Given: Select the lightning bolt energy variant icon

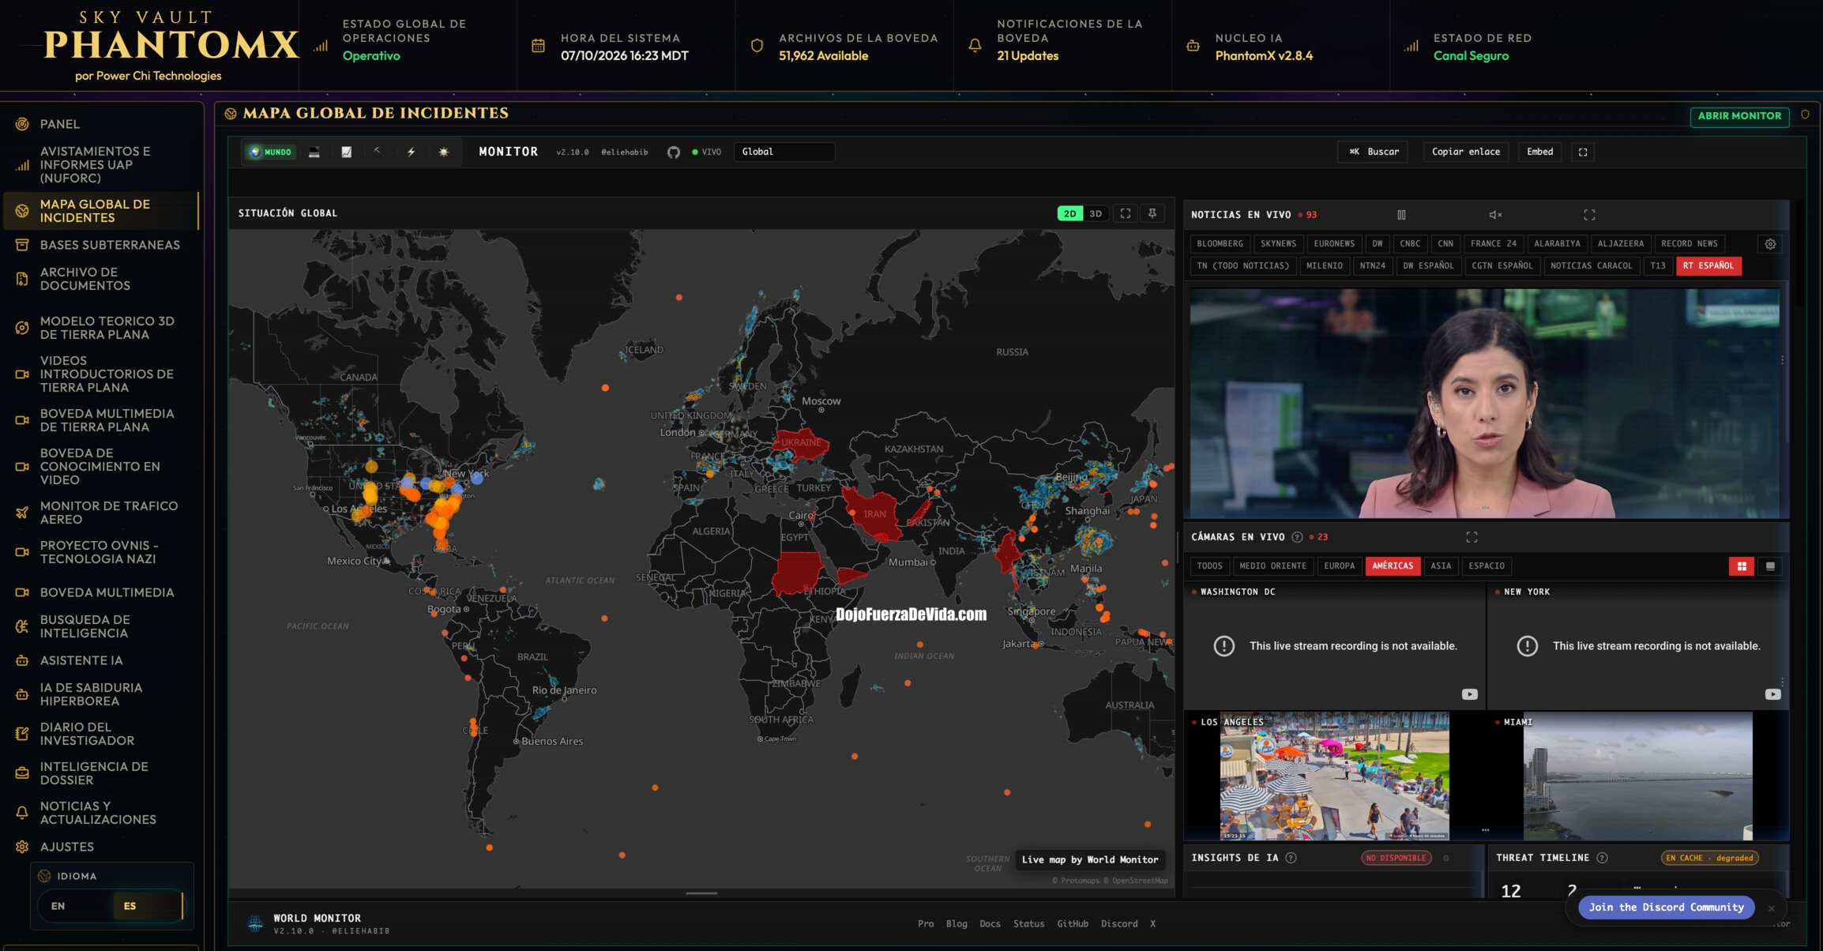Looking at the screenshot, I should (x=411, y=152).
